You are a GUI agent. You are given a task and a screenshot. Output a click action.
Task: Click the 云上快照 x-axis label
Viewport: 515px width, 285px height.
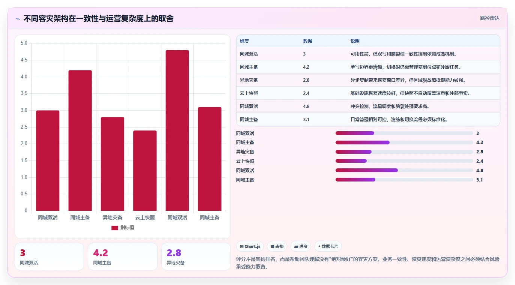pyautogui.click(x=145, y=217)
